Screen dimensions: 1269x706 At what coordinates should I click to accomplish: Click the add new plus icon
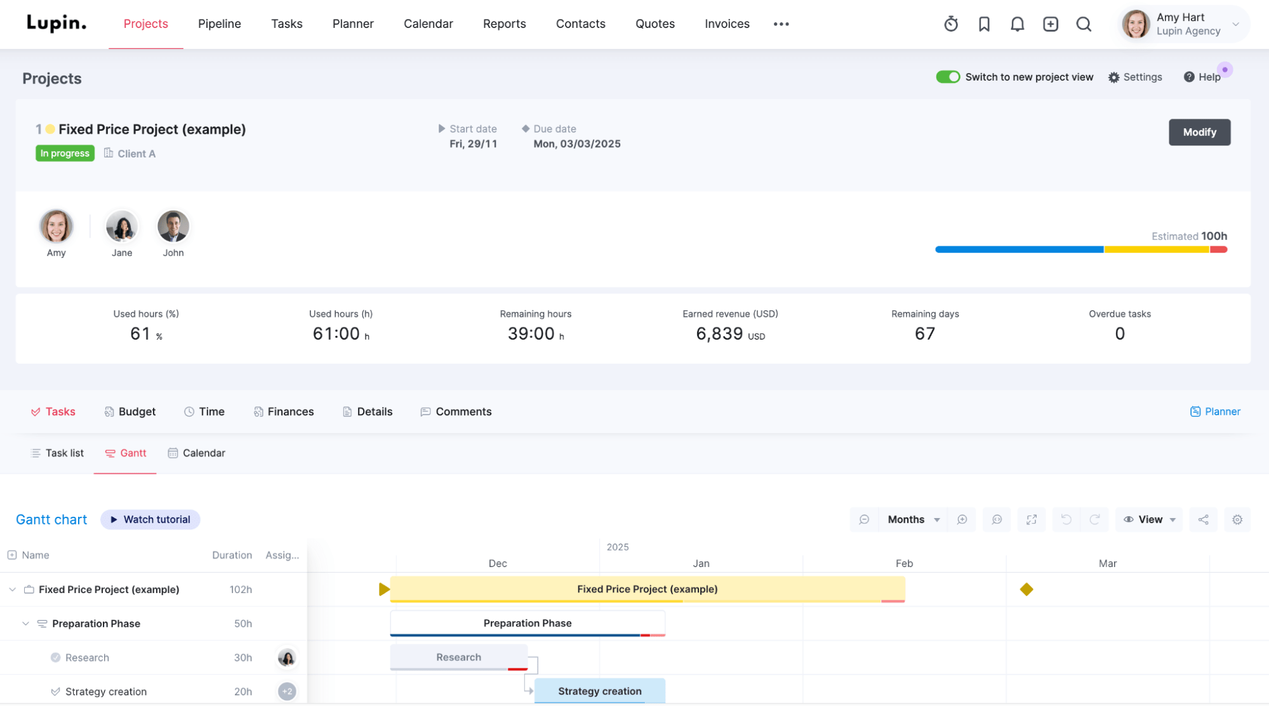1051,24
